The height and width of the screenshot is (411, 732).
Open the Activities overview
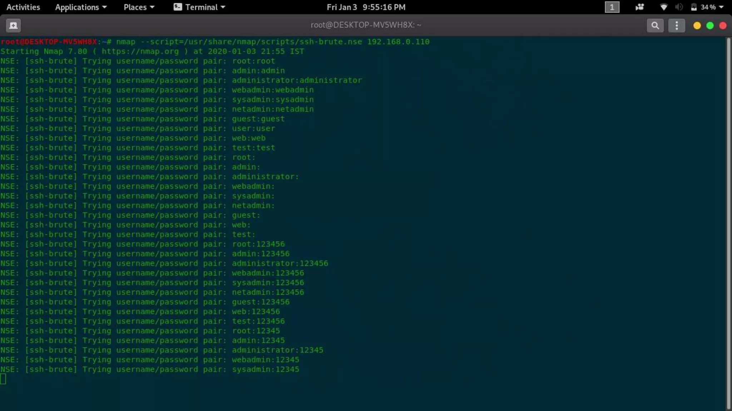23,7
